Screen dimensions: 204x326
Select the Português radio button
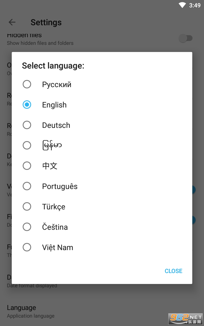click(x=27, y=186)
